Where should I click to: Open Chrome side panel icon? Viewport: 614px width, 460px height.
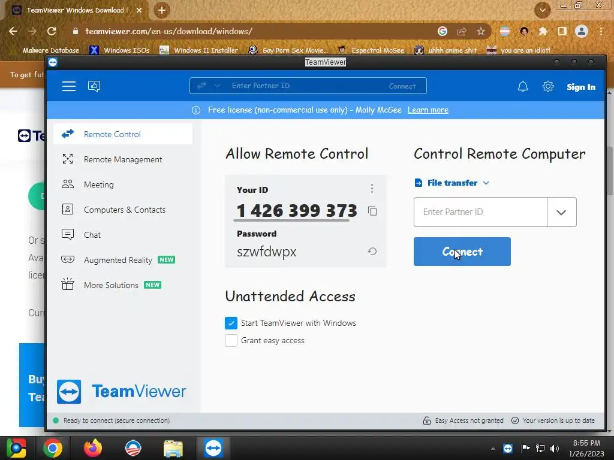tap(562, 31)
